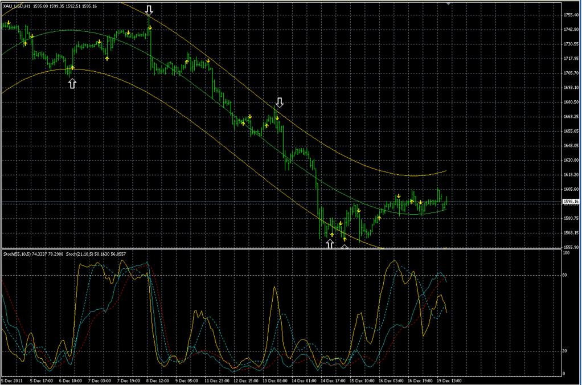
Task: Click the 7 Dec 03:00 time label
Action: click(100, 381)
